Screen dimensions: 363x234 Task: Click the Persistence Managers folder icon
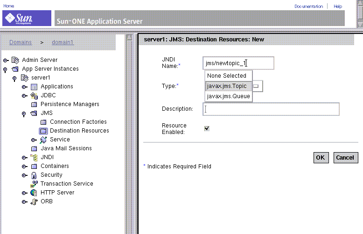pos(34,105)
